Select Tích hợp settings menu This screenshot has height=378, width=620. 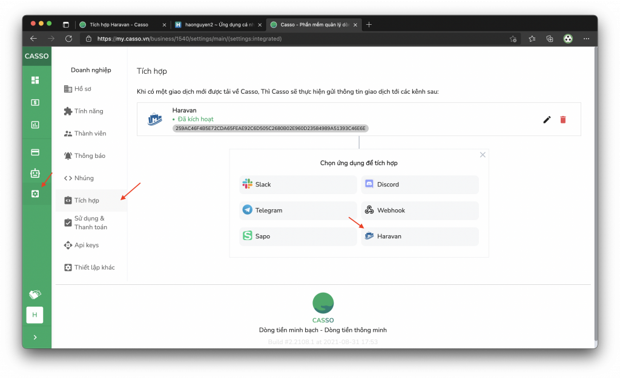point(91,200)
